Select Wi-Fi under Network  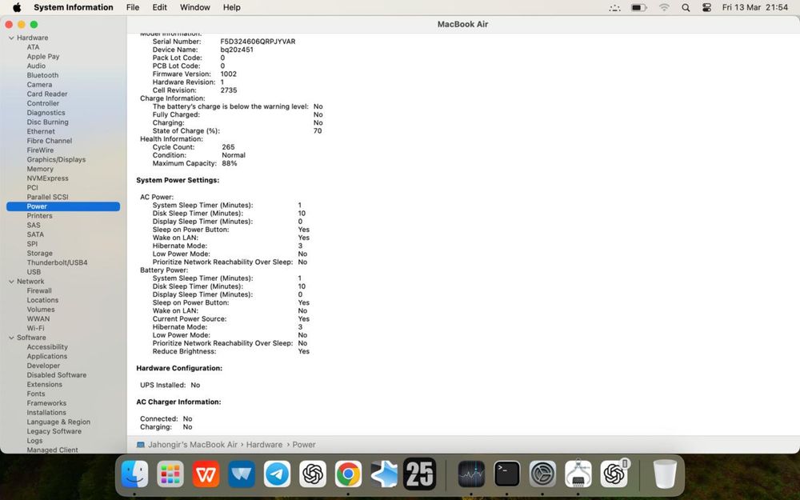point(35,328)
